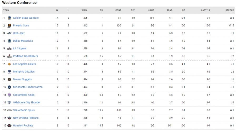Sort table by the GB column

(101, 10)
